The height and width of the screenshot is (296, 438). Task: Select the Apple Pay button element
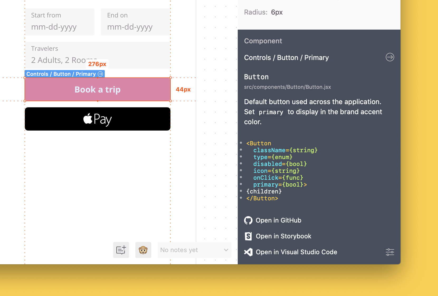97,119
